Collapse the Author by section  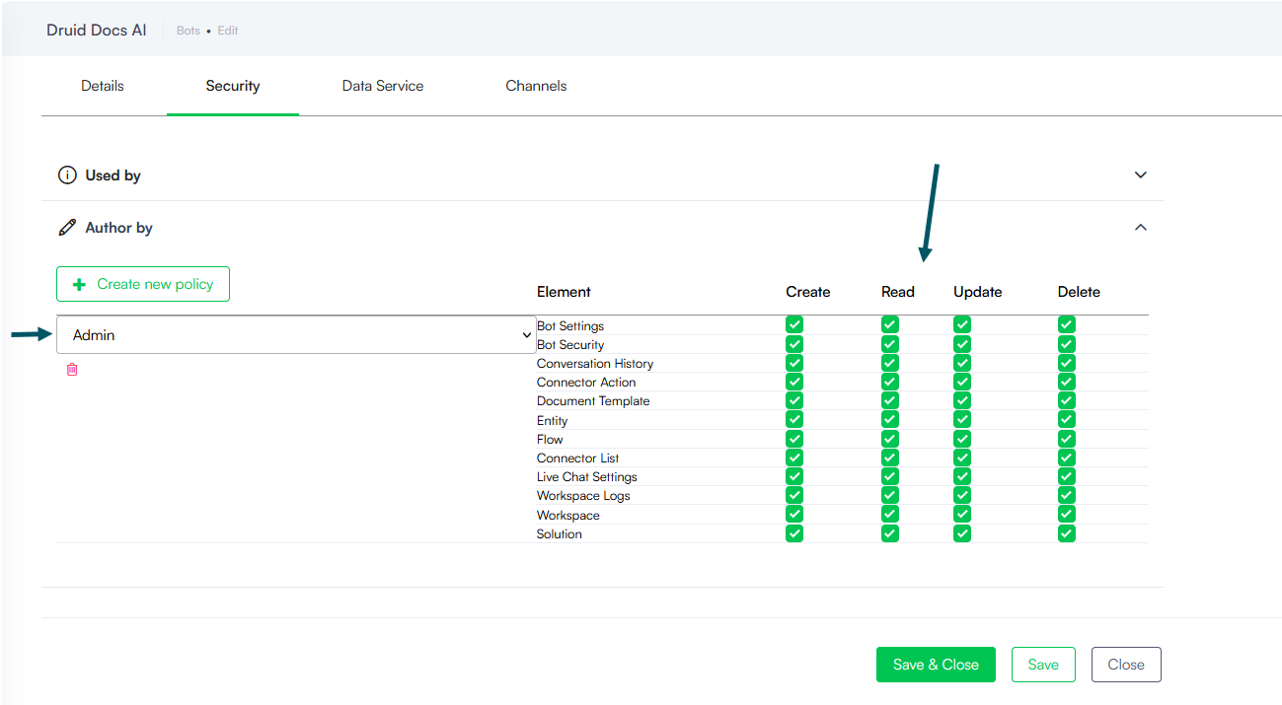coord(1140,228)
